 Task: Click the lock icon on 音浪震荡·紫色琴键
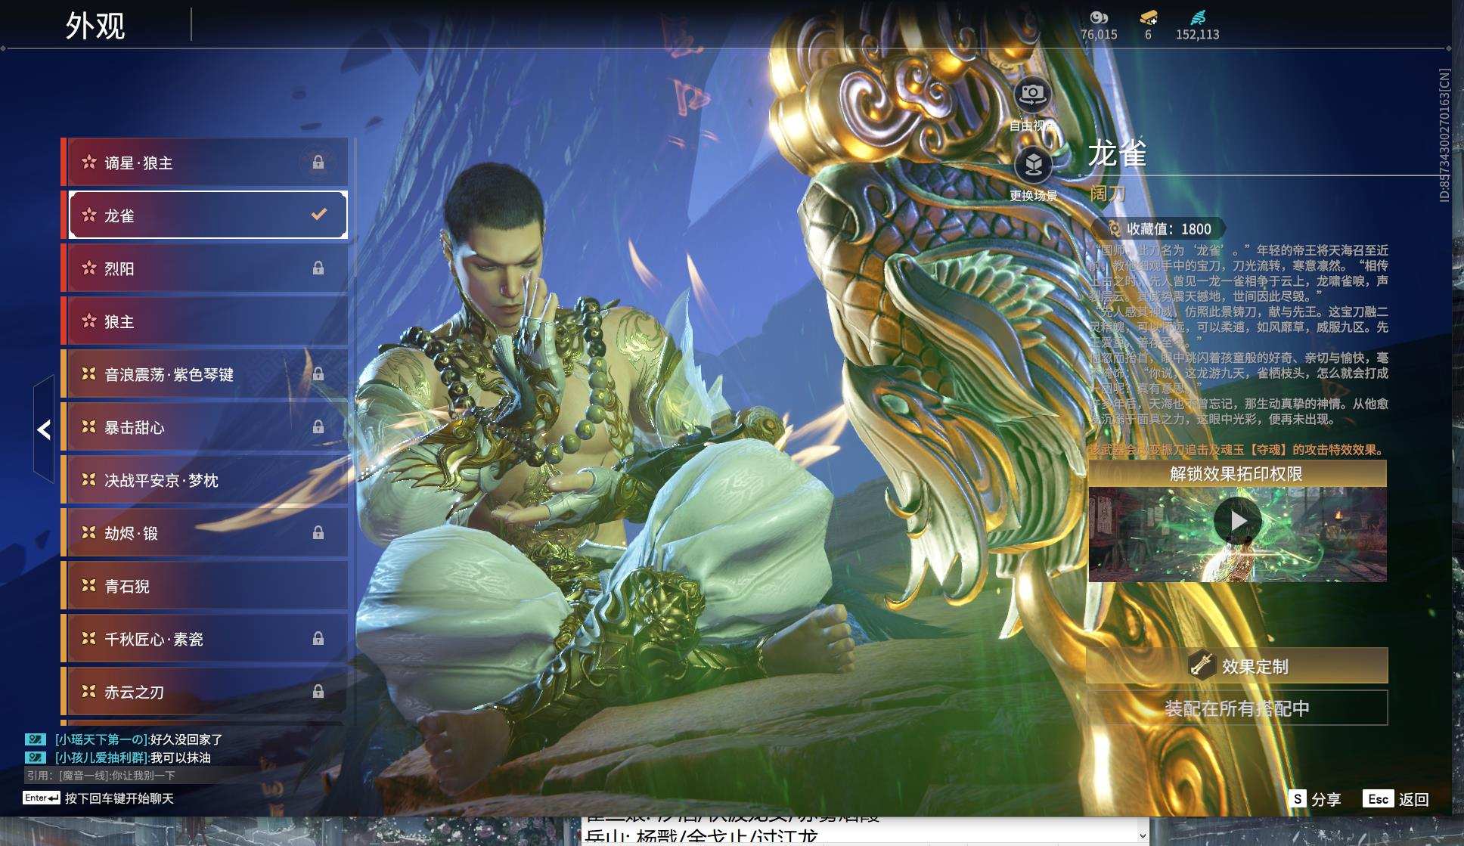click(x=318, y=374)
